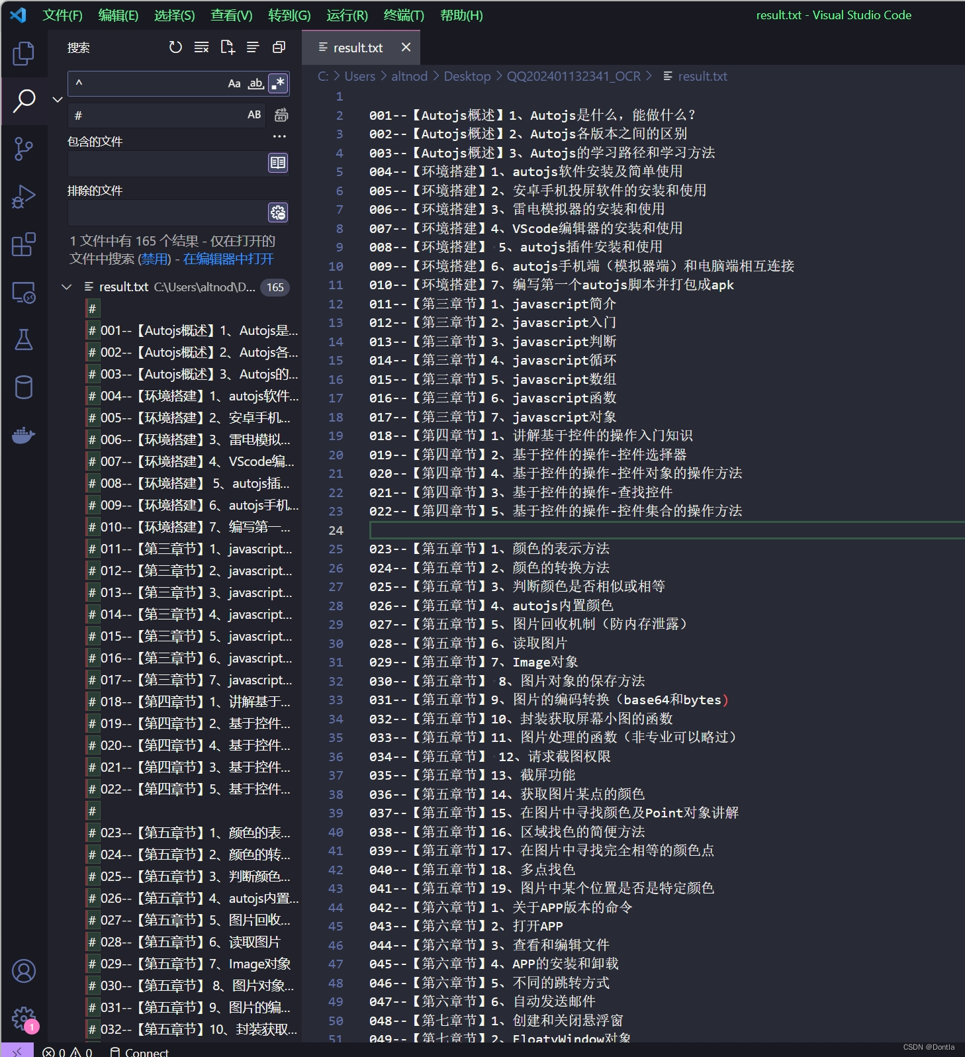
Task: Close the result.txt tab
Action: pyautogui.click(x=406, y=47)
